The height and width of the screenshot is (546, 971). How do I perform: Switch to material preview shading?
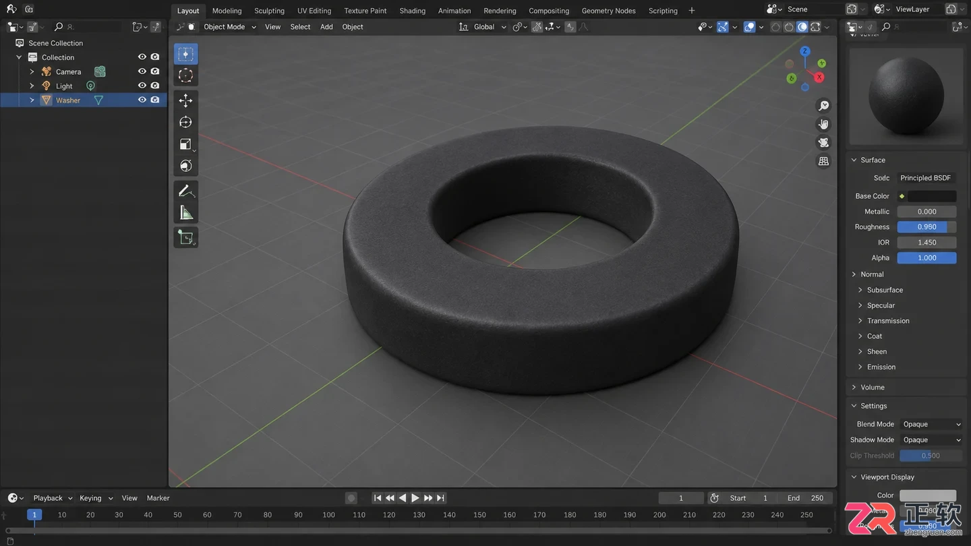[x=802, y=27]
